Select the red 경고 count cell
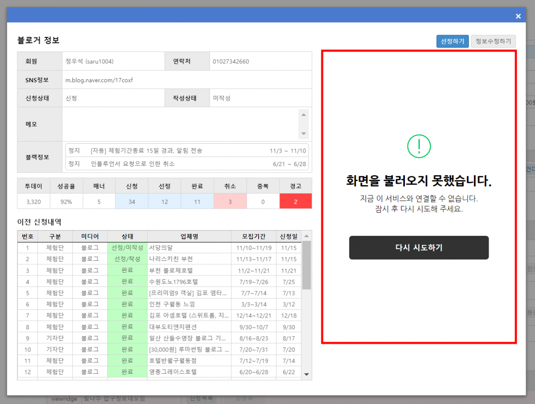The image size is (535, 404). pos(296,202)
